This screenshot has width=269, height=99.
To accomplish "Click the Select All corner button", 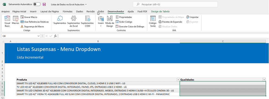I will [x=2, y=41].
